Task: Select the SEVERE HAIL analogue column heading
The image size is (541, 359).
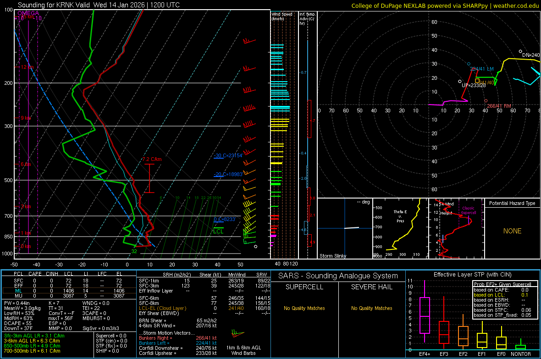Action: [x=371, y=287]
